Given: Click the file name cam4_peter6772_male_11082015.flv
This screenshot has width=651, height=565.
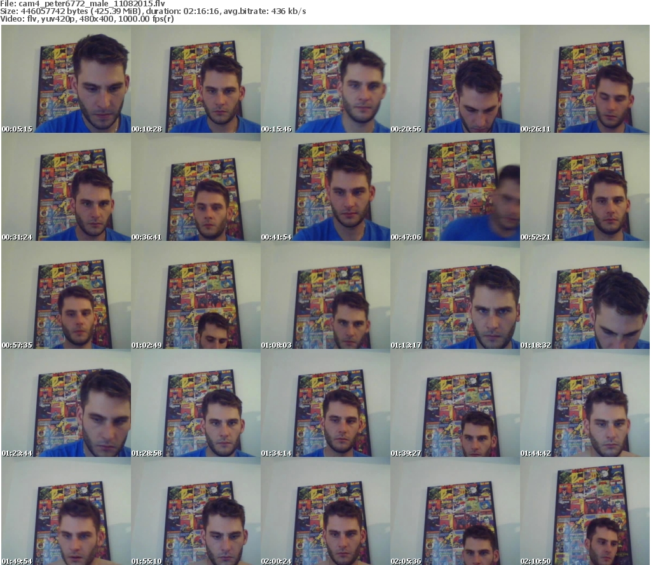Looking at the screenshot, I should click(x=92, y=4).
